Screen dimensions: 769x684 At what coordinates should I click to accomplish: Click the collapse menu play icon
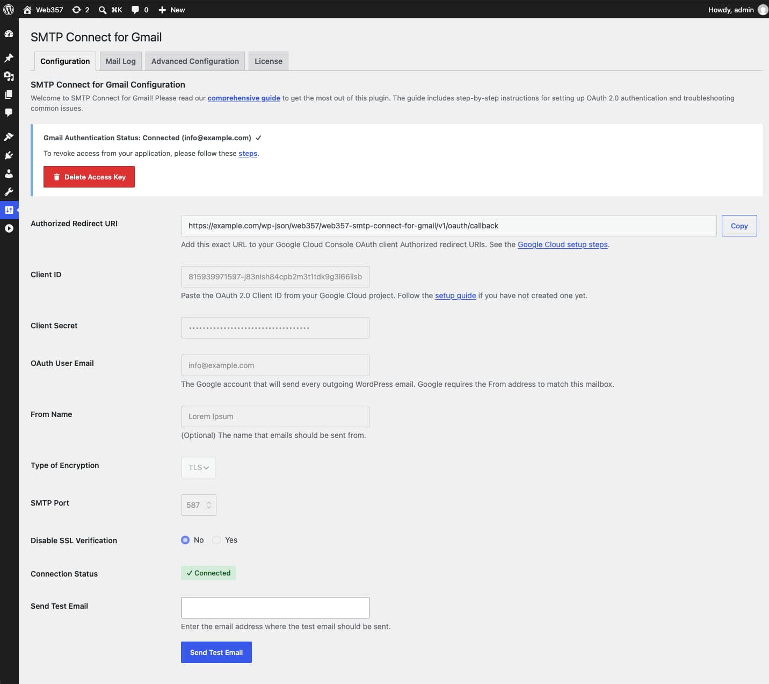pyautogui.click(x=9, y=228)
